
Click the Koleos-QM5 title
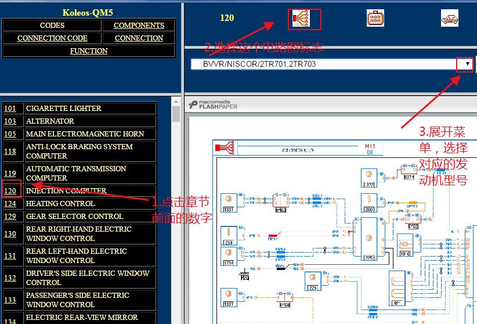click(88, 13)
